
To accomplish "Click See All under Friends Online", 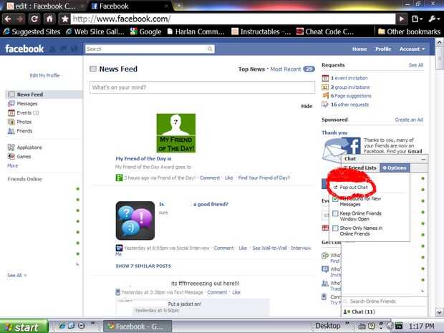I will tap(15, 275).
